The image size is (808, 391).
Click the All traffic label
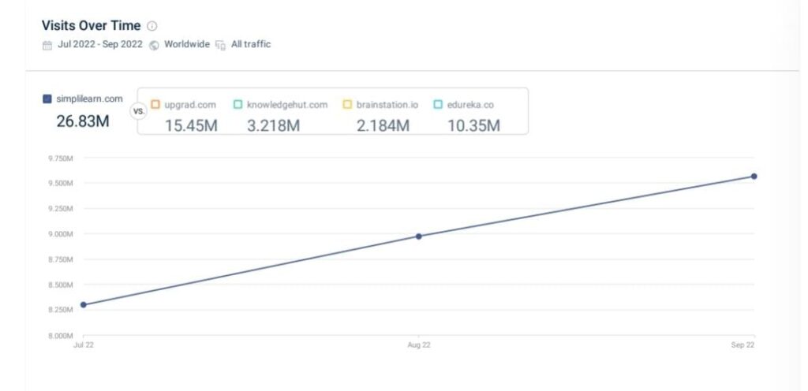point(251,44)
